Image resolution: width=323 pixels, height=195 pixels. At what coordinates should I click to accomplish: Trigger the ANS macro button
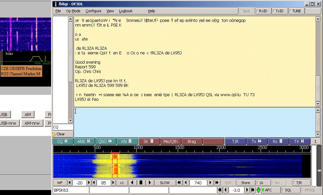pyautogui.click(x=84, y=141)
